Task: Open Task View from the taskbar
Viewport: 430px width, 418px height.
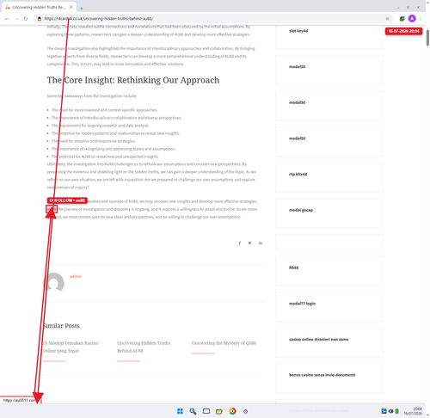Action: click(x=206, y=411)
